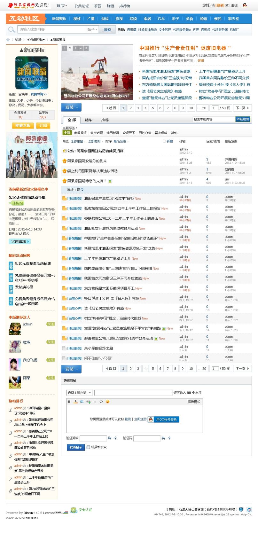Click the 火速围观 button
The image size is (258, 533).
tap(20, 241)
